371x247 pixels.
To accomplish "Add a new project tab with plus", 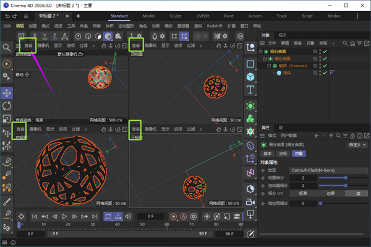I will (x=78, y=16).
